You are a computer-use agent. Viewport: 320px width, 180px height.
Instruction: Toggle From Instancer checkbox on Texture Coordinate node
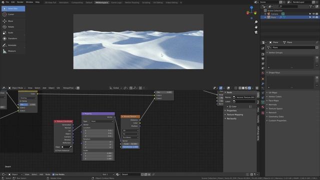56,150
